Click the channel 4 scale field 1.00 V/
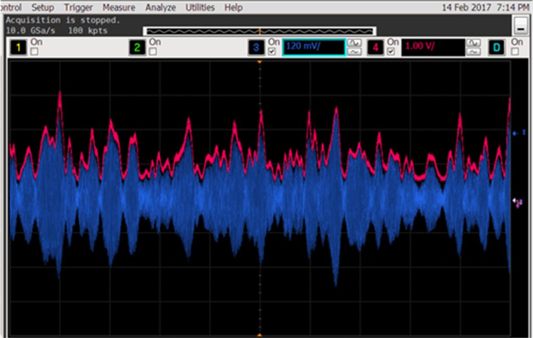This screenshot has height=338, width=533. (x=433, y=47)
